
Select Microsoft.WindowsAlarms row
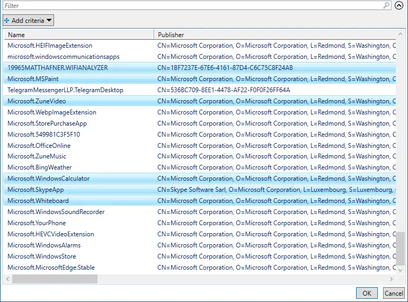pyautogui.click(x=200, y=245)
